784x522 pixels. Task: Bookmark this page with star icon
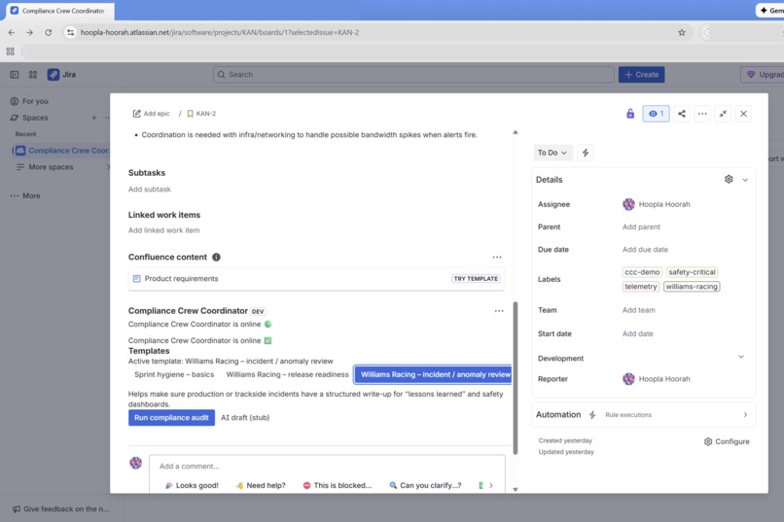tap(682, 32)
